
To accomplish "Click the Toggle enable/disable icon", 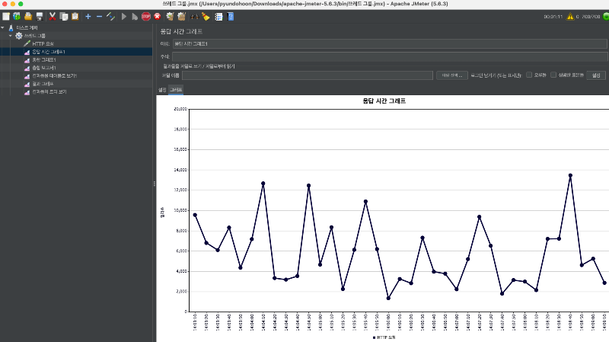I will coord(110,16).
